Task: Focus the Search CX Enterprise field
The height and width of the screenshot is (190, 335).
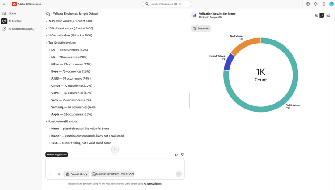Action: tap(167, 4)
